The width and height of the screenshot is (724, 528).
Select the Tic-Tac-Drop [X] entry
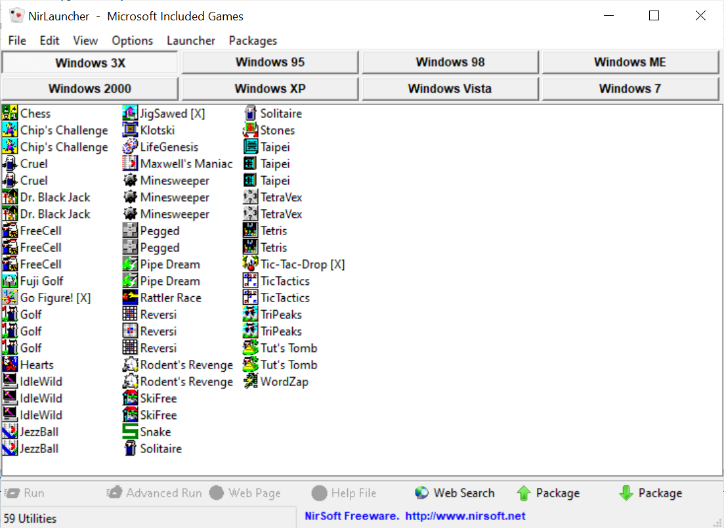pyautogui.click(x=294, y=264)
